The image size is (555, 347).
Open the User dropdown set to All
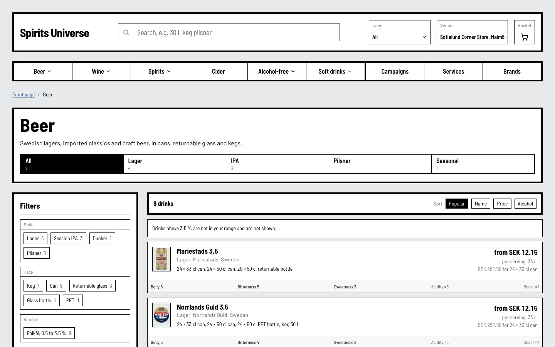[x=400, y=37]
